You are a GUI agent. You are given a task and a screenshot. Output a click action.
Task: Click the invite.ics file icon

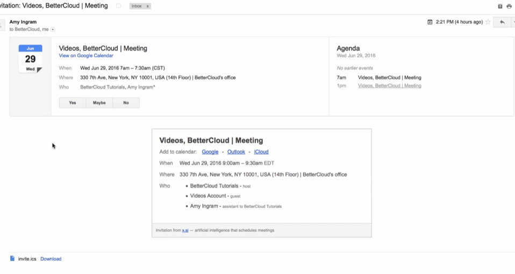[x=12, y=258]
